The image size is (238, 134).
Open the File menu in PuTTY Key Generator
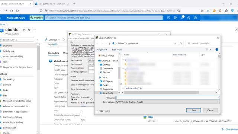click(70, 38)
